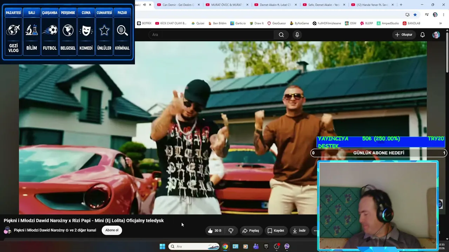Click the Oluştur create button
449x252 pixels.
(404, 35)
